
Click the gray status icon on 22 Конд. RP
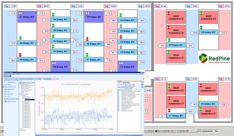point(121,63)
